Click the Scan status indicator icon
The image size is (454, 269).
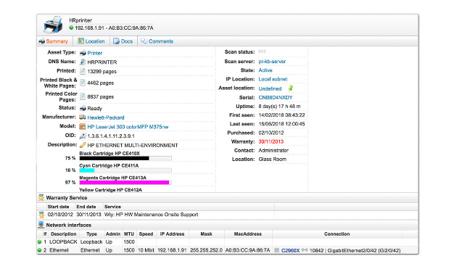click(x=262, y=51)
